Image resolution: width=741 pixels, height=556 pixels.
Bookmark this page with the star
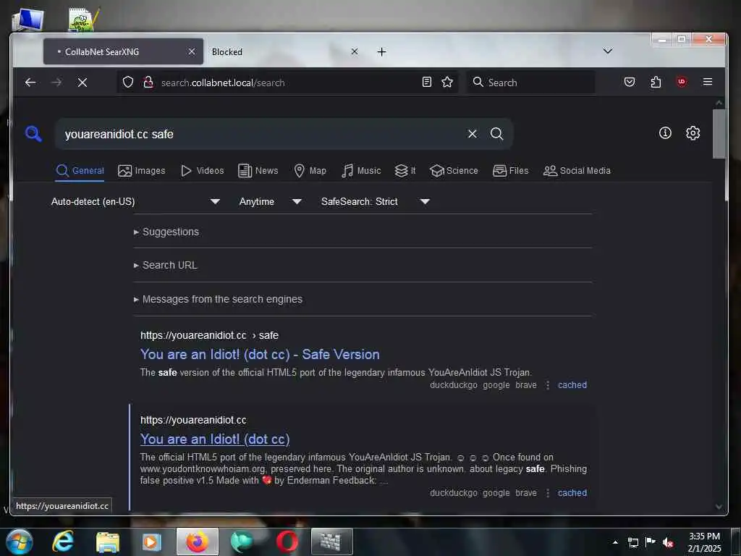pyautogui.click(x=447, y=83)
